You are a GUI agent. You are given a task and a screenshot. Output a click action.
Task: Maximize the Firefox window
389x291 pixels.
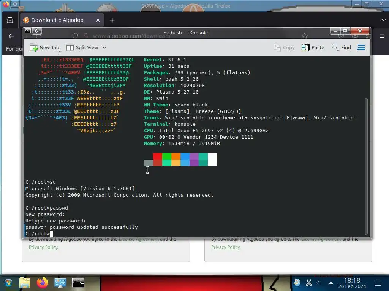click(367, 4)
